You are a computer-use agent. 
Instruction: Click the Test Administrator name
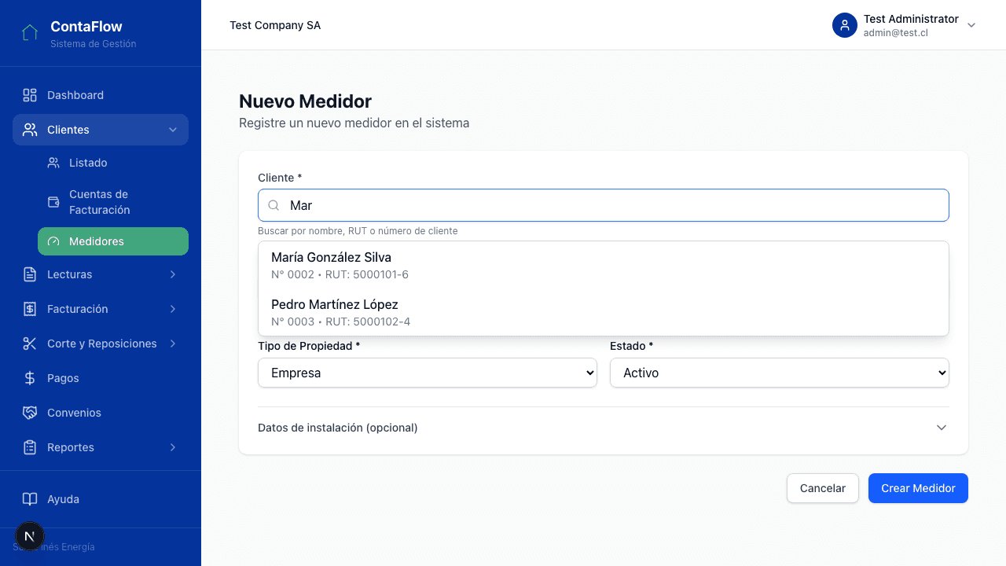(911, 19)
